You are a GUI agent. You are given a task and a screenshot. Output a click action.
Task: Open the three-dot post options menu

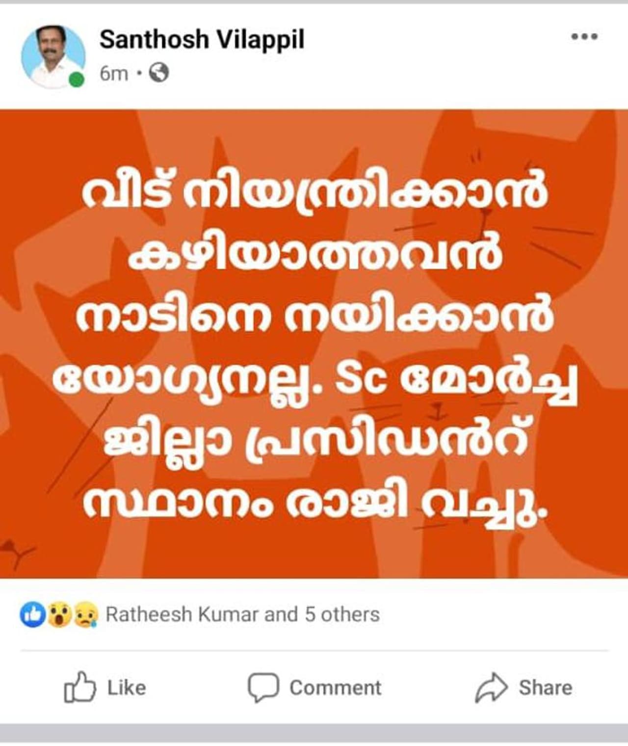pyautogui.click(x=584, y=36)
